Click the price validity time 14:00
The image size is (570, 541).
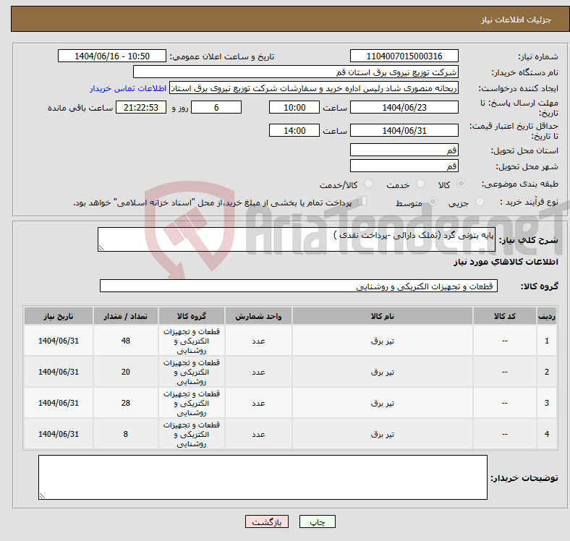click(294, 130)
